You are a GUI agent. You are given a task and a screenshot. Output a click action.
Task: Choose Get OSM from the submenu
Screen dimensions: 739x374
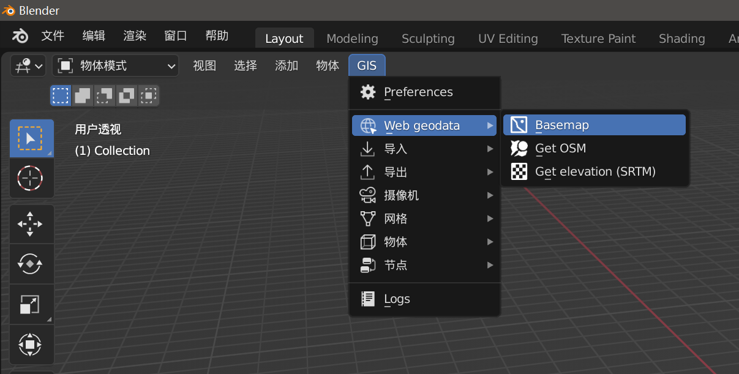coord(595,148)
